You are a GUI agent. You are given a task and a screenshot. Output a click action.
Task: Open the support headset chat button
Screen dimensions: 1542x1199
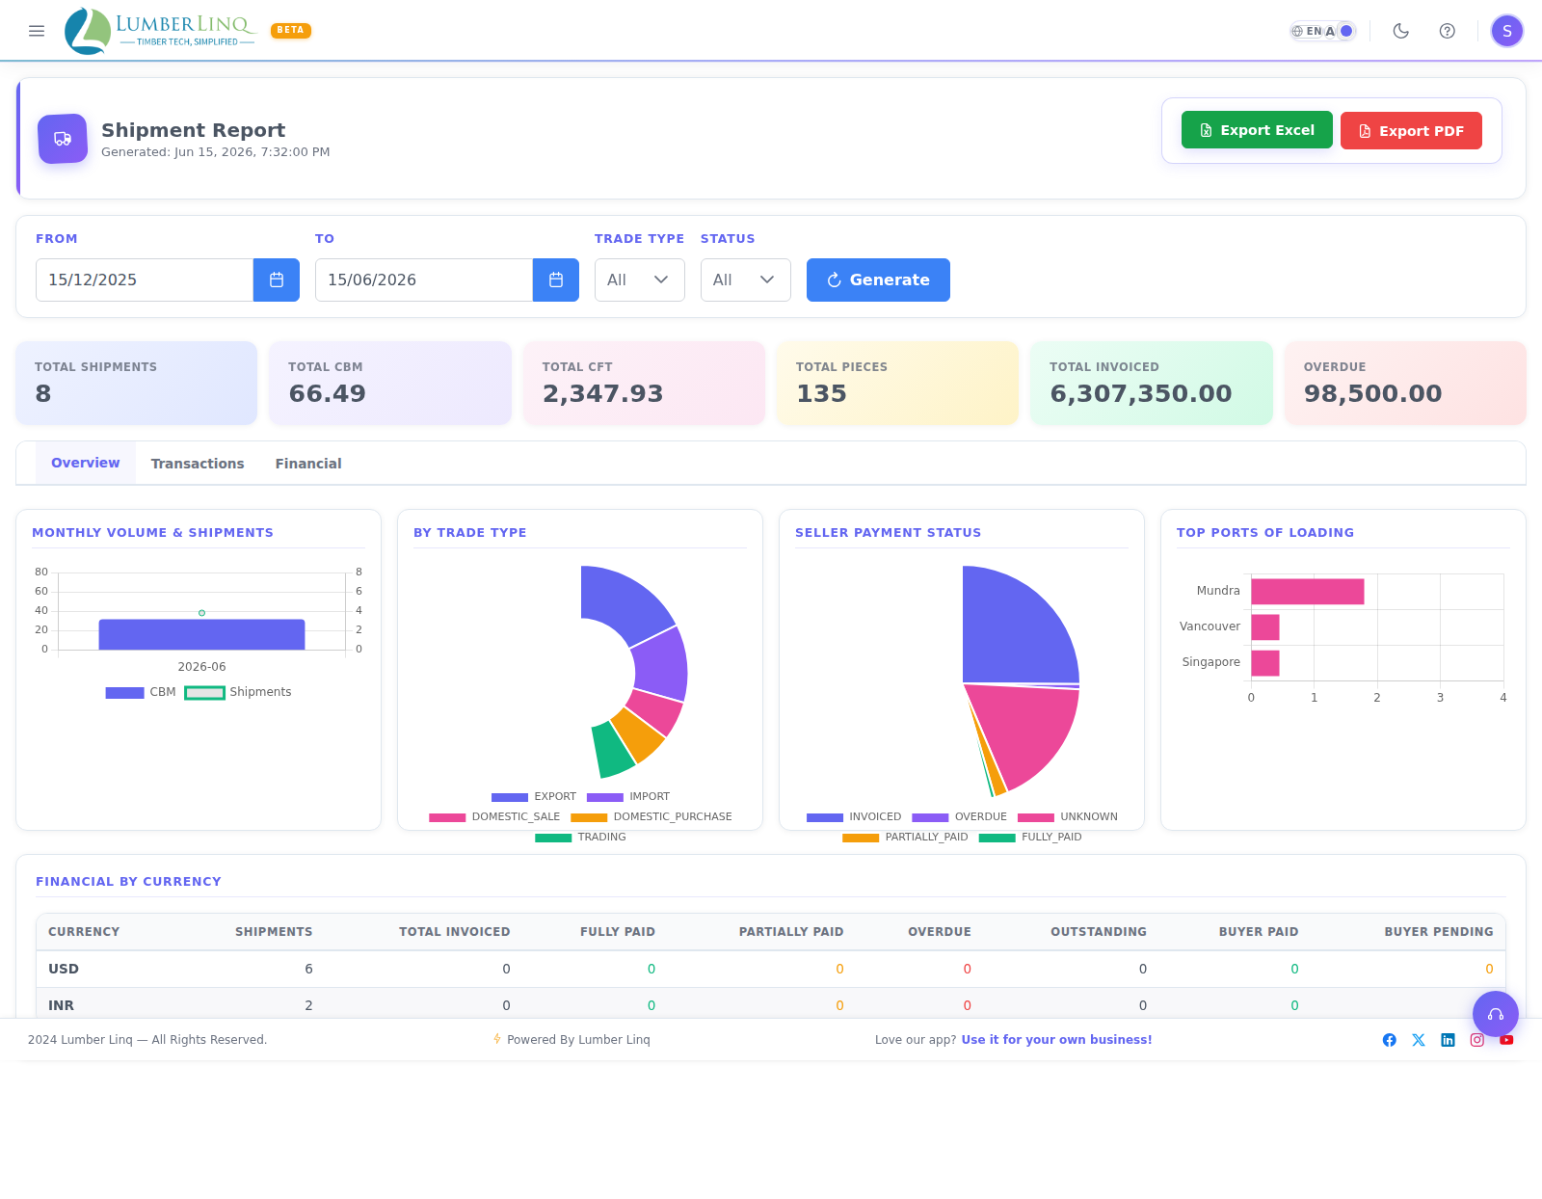1496,1014
